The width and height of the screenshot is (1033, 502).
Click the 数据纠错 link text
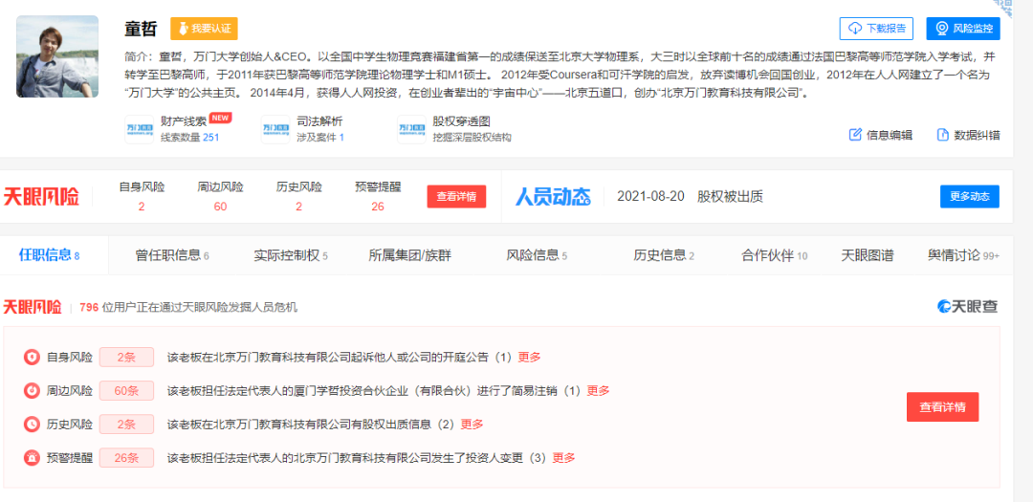(x=977, y=135)
